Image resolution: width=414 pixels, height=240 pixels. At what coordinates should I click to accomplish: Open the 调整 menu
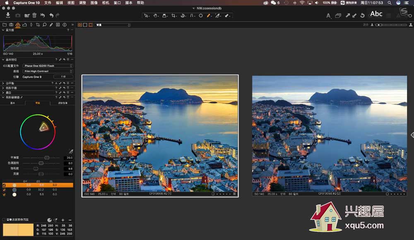click(83, 2)
